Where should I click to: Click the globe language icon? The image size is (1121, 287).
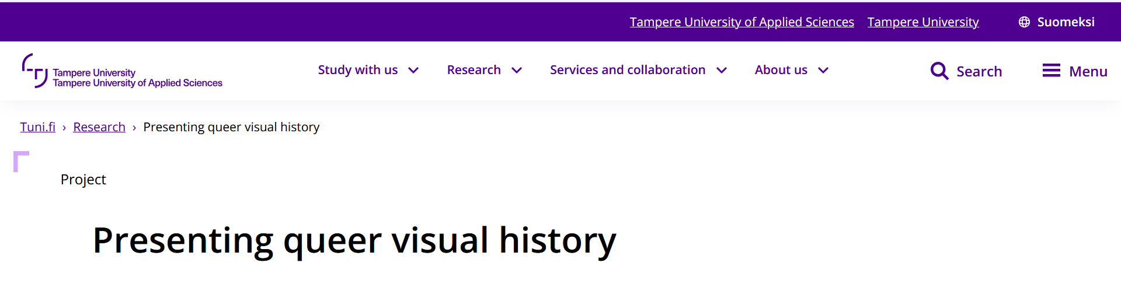click(1024, 22)
